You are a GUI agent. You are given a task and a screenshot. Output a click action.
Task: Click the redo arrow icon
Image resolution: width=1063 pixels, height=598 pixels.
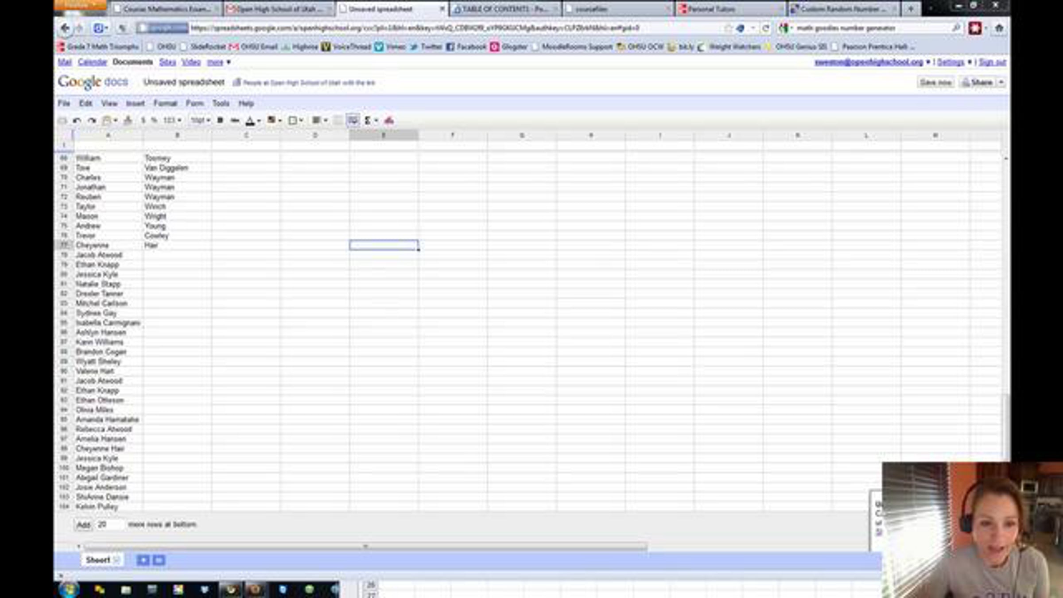point(92,120)
